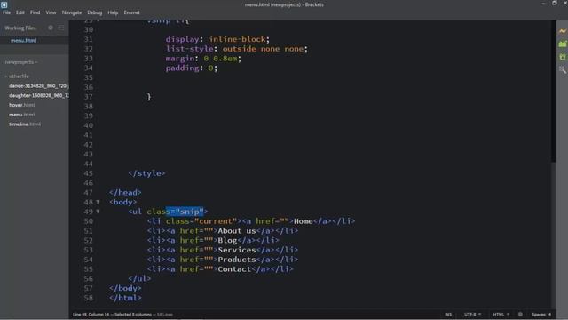Open the Emmet menu

point(132,12)
